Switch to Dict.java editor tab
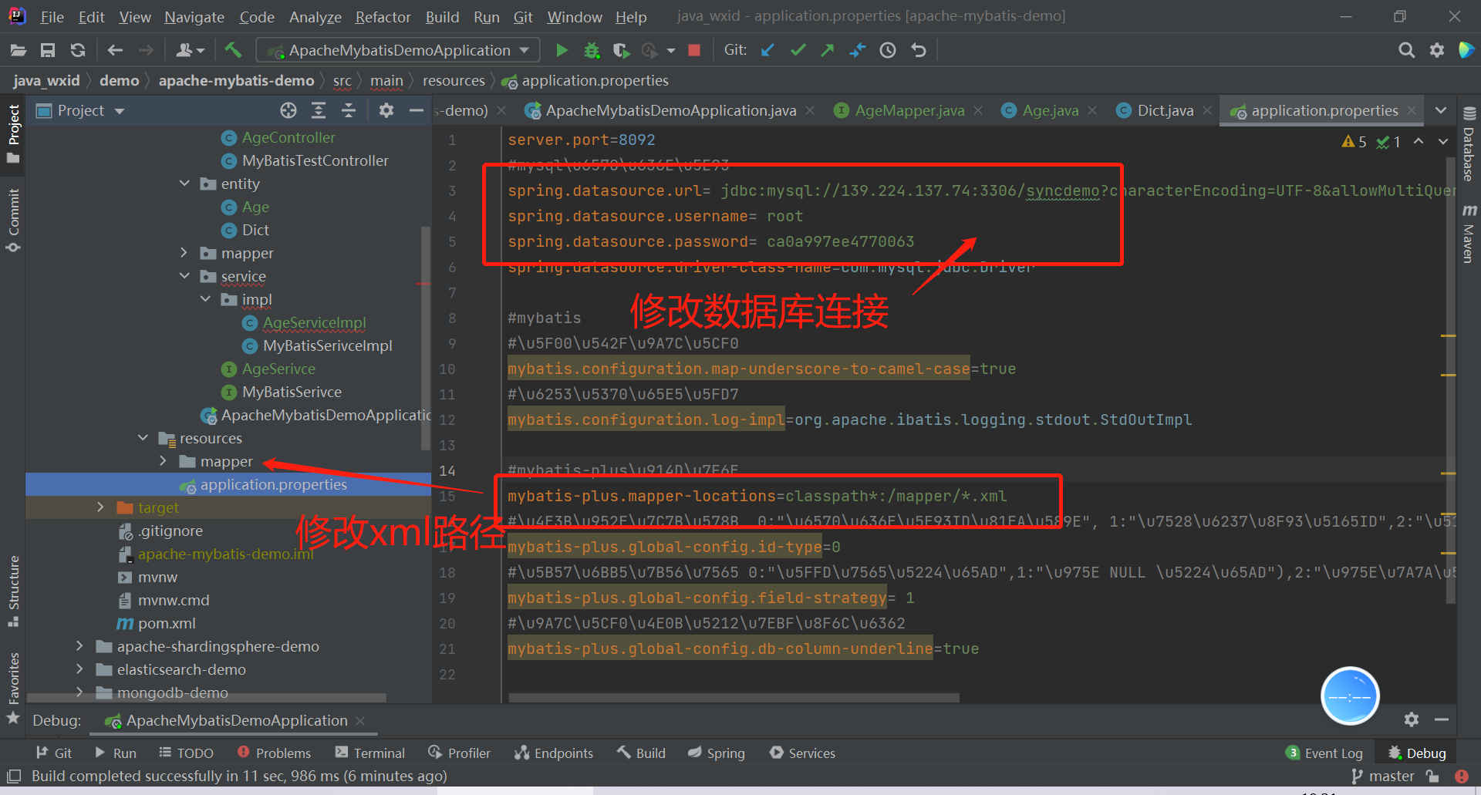Screen dimensions: 1481x795 point(1165,110)
